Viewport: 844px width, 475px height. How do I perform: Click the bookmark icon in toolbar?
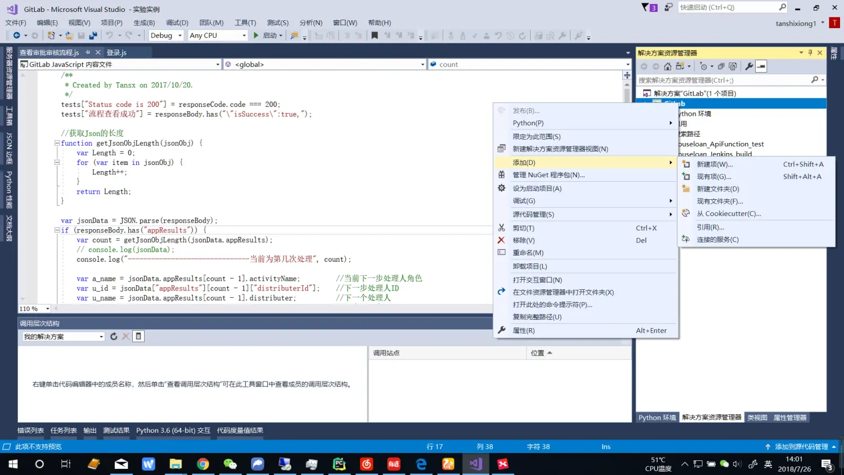tap(375, 35)
